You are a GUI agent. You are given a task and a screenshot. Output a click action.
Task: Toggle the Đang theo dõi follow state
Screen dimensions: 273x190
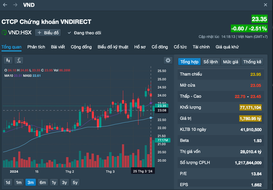pos(84,33)
